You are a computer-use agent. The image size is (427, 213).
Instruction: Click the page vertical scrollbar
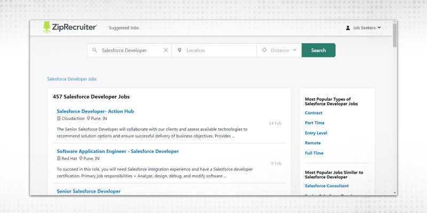click(x=395, y=106)
